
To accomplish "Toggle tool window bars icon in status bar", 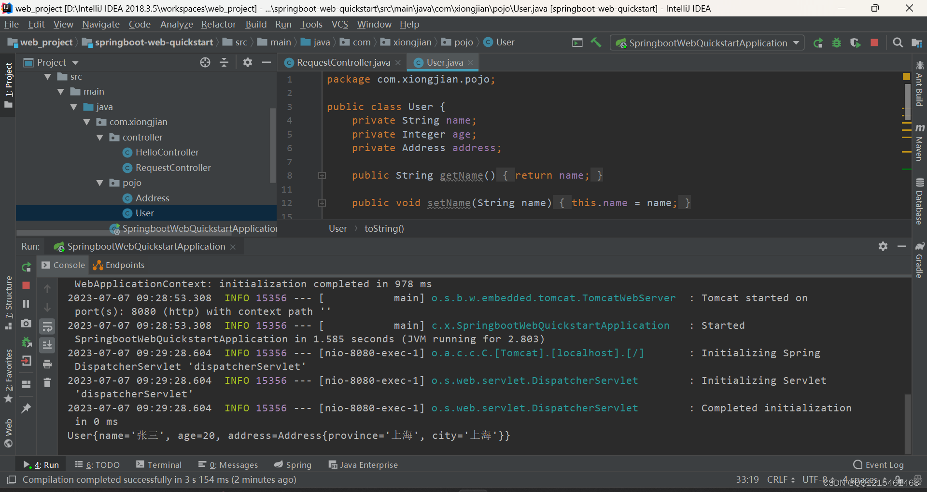I will pyautogui.click(x=12, y=479).
